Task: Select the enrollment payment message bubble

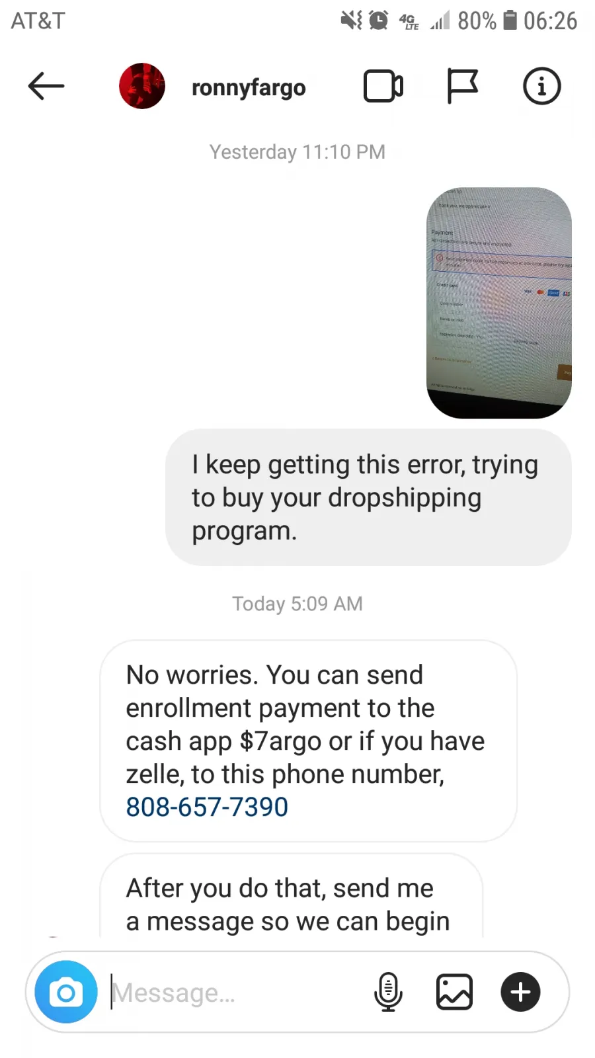Action: [x=308, y=741]
